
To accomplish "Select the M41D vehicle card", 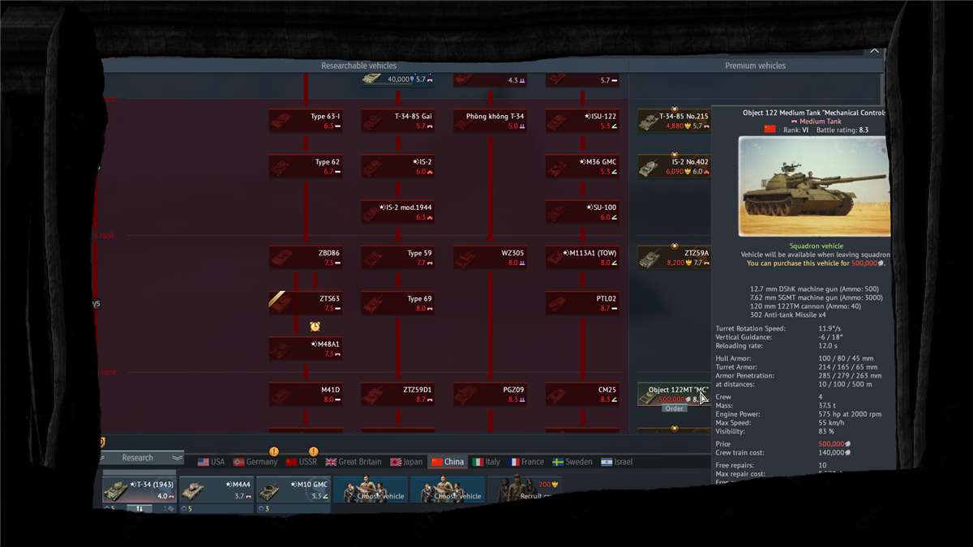I will [306, 394].
